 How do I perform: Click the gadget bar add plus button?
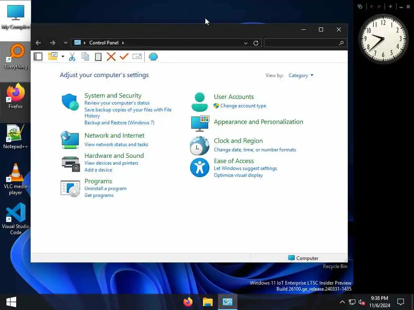coord(391,6)
